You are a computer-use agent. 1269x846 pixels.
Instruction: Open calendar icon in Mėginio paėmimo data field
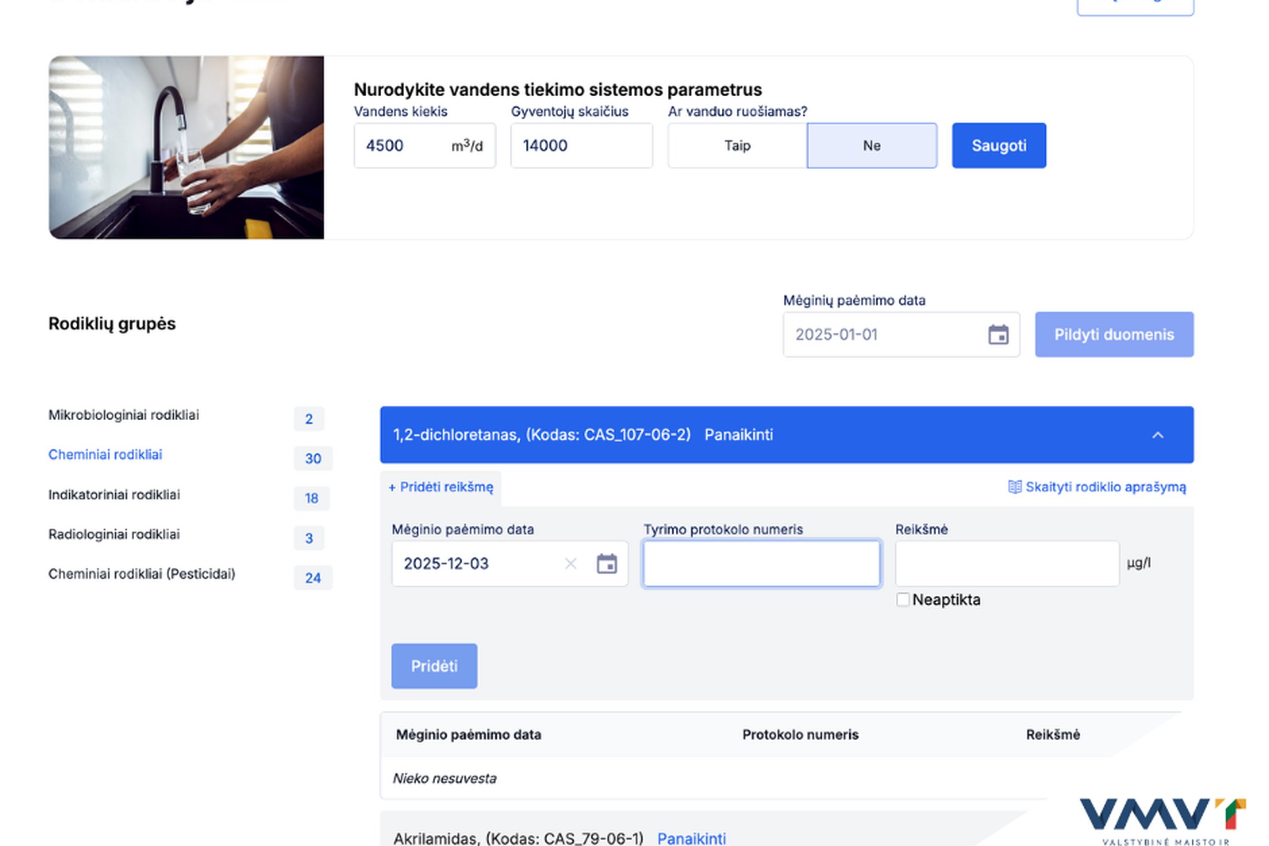[x=607, y=563]
